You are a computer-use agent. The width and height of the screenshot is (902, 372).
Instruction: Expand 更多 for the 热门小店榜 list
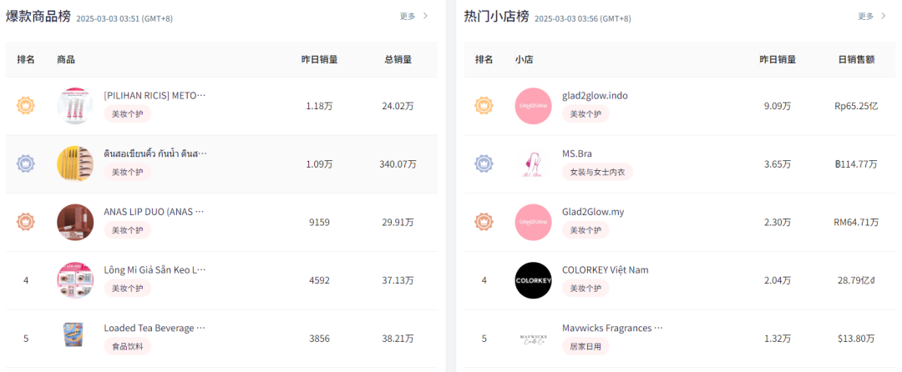pyautogui.click(x=866, y=16)
